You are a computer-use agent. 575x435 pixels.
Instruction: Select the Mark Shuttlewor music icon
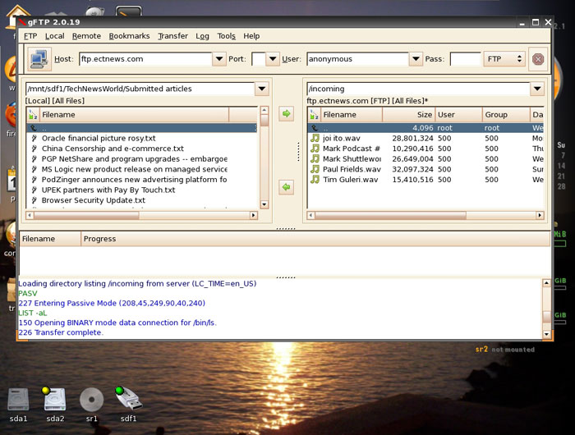pos(315,158)
